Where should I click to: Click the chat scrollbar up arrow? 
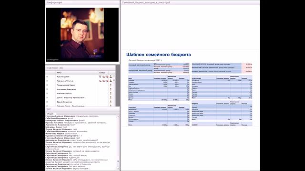(118, 117)
